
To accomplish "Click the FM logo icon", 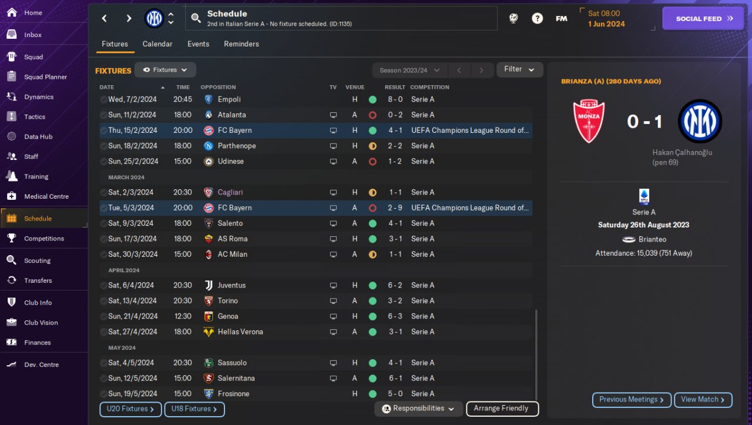I will tap(562, 18).
